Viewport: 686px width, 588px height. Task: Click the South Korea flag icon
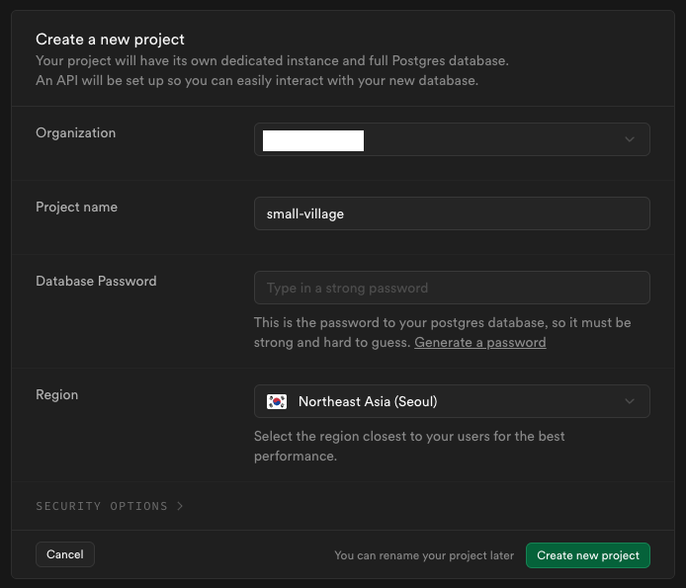pos(277,401)
